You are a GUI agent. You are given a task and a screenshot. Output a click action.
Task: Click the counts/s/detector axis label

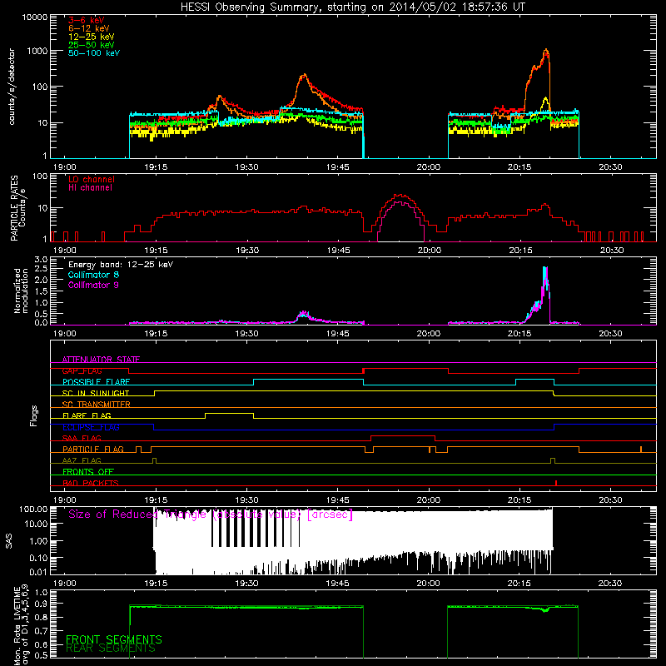click(12, 87)
